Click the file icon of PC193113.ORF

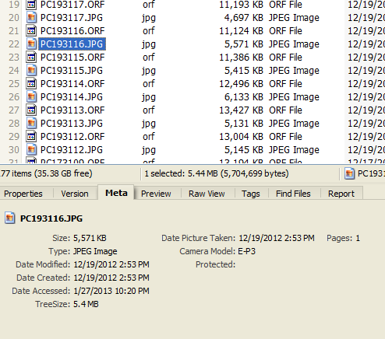tap(31, 110)
